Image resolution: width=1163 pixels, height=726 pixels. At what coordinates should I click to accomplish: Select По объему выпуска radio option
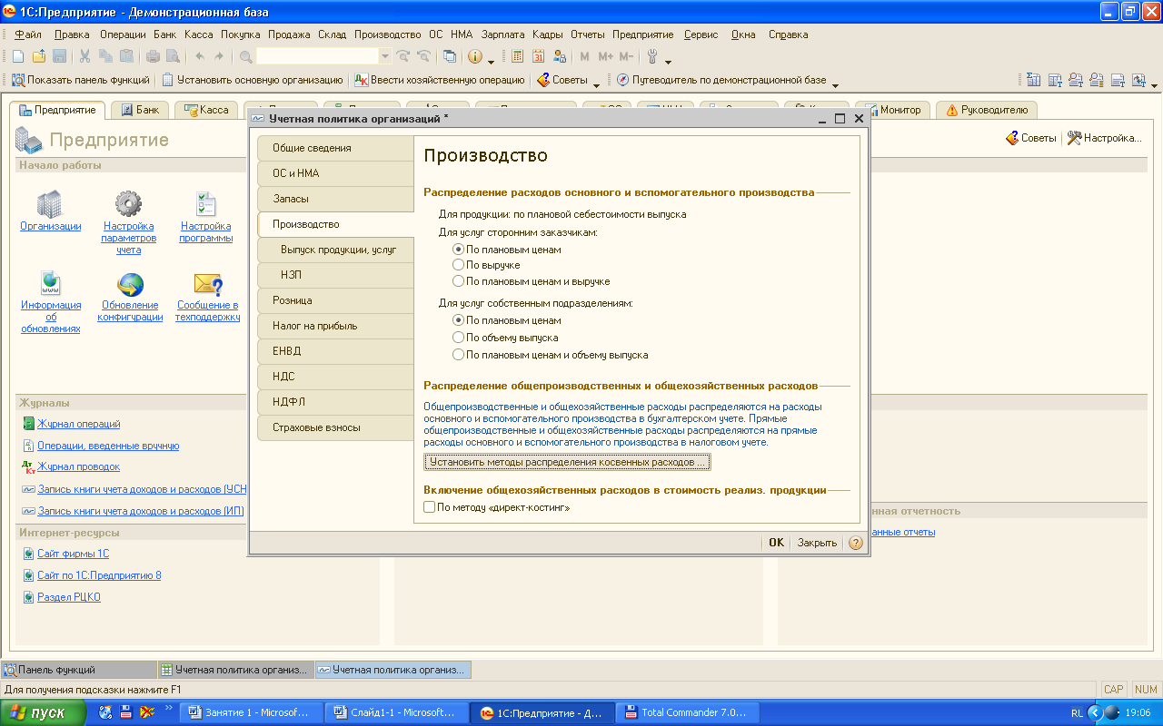[x=505, y=338]
